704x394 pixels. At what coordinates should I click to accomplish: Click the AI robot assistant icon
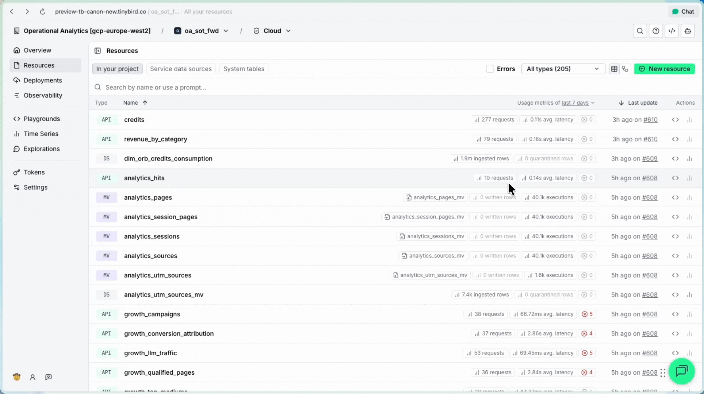[x=688, y=31]
